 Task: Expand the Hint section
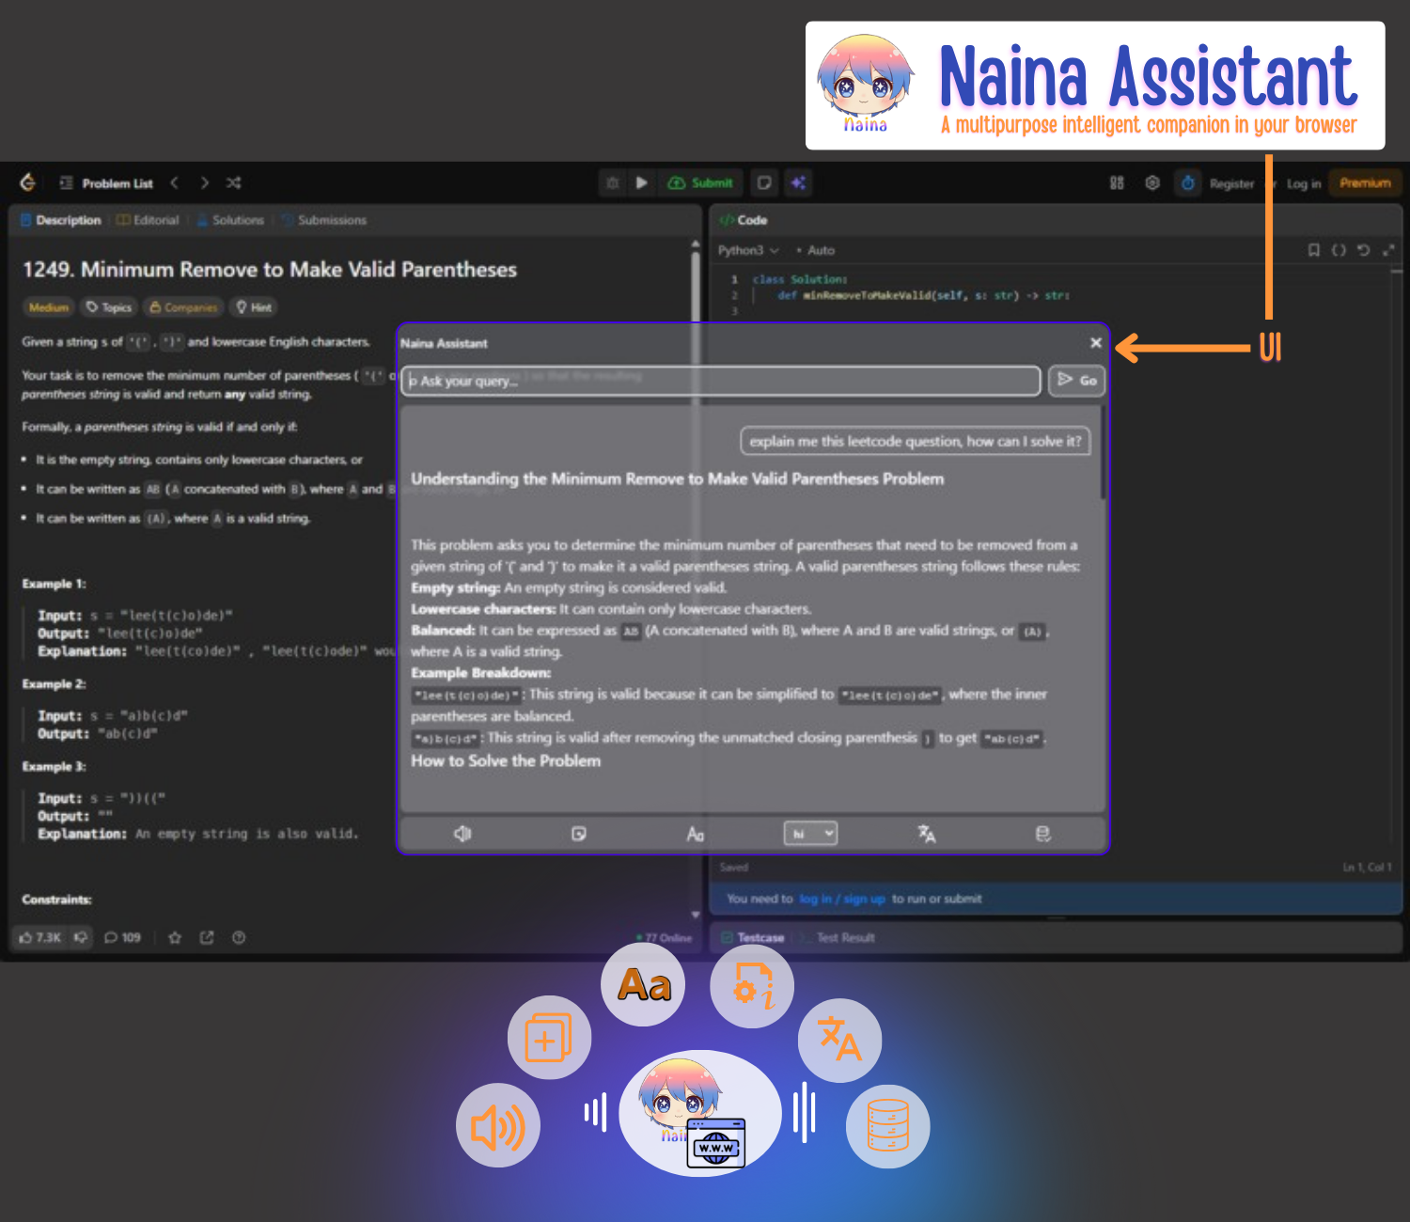point(254,307)
